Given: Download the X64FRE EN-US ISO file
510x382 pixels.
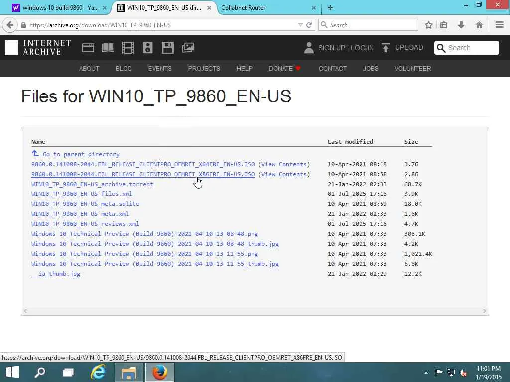Looking at the screenshot, I should coord(143,164).
